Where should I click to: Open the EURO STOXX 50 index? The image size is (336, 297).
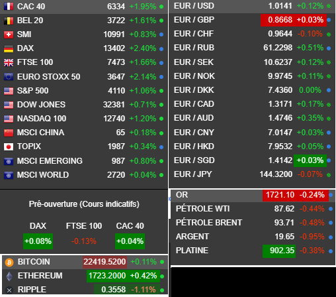click(x=49, y=77)
